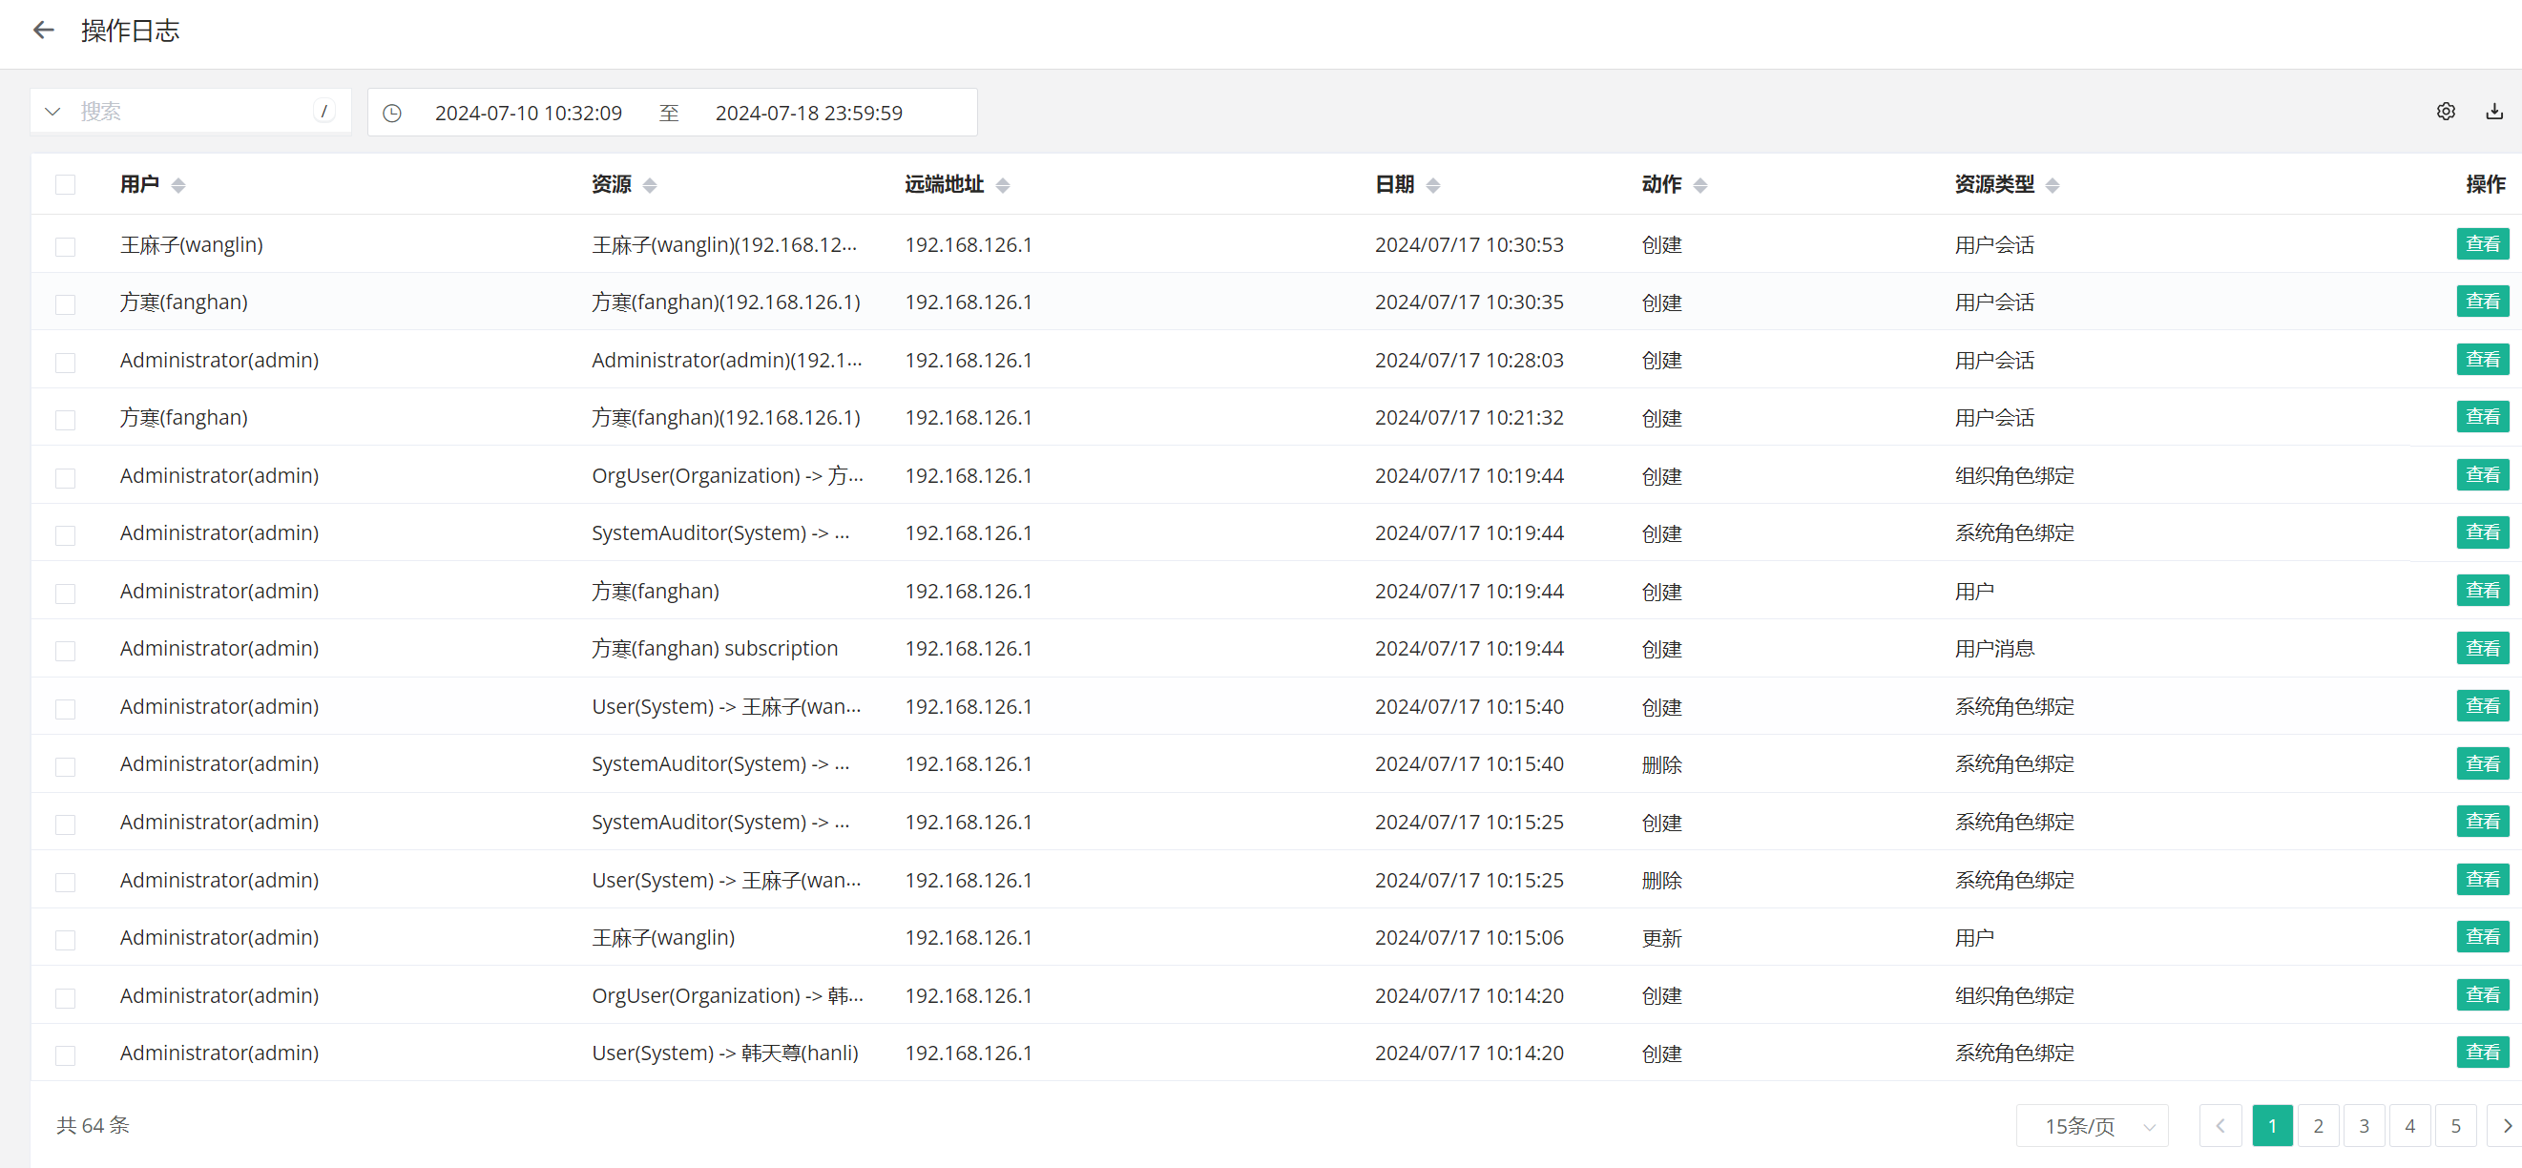Open table column settings gear icon

[x=2445, y=112]
